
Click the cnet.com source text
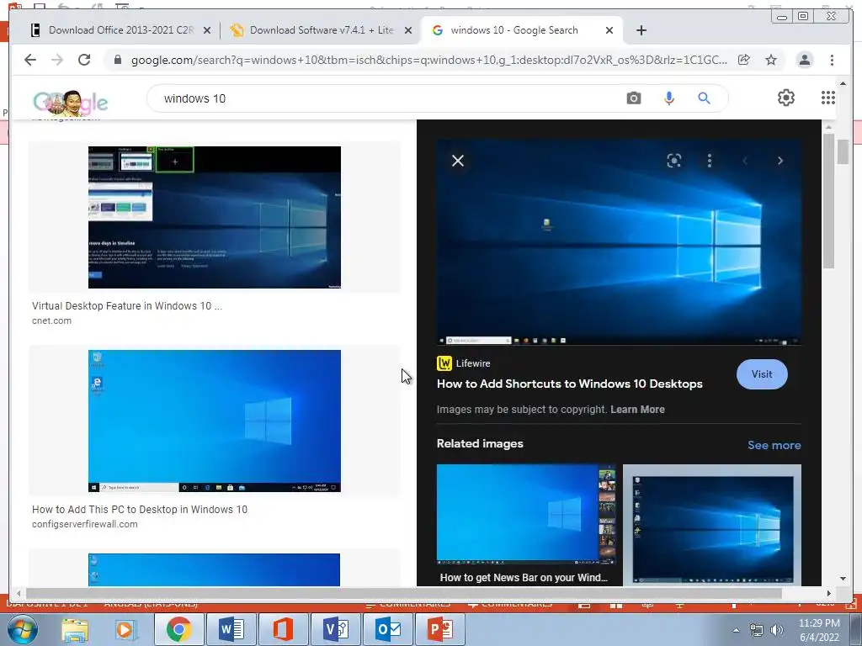(x=51, y=320)
